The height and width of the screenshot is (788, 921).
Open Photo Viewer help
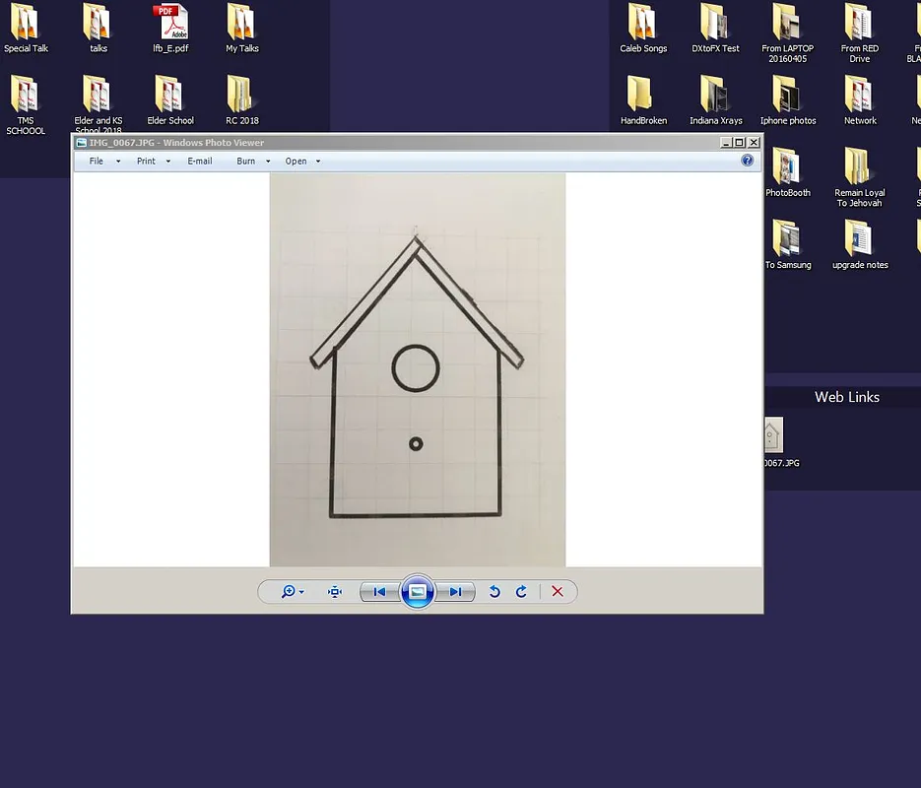[x=747, y=161]
